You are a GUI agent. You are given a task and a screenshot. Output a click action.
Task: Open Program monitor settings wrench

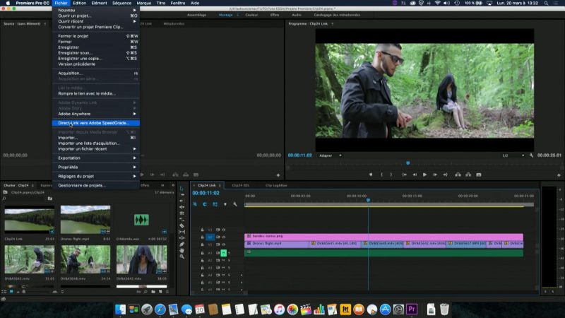(531, 155)
